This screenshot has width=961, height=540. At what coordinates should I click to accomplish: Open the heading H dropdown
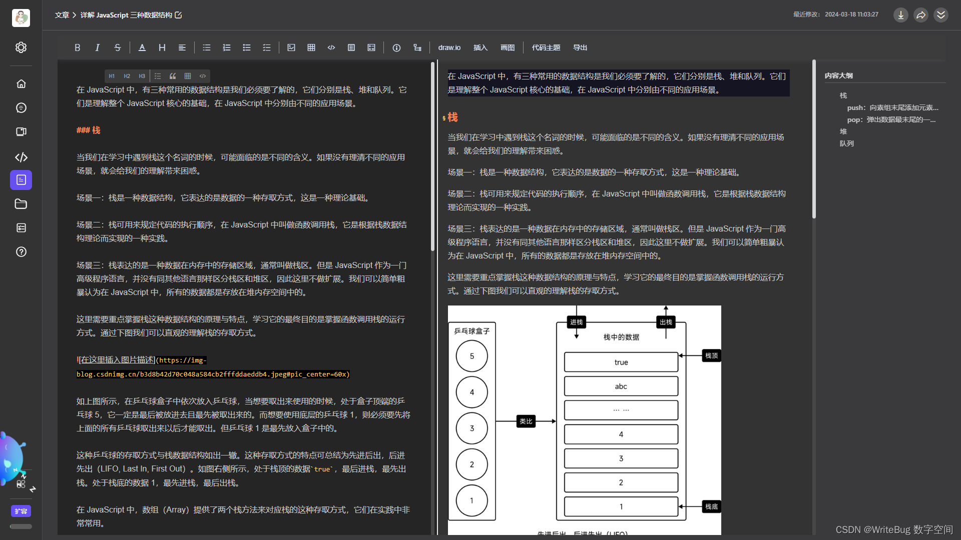tap(162, 47)
